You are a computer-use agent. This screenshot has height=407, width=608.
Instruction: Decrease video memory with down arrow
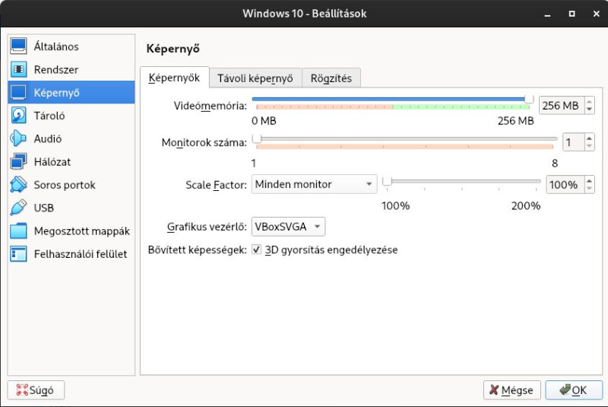(x=590, y=110)
